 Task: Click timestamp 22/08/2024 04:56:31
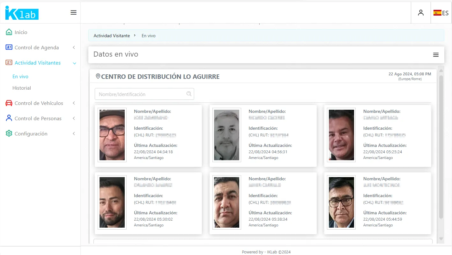tap(268, 152)
